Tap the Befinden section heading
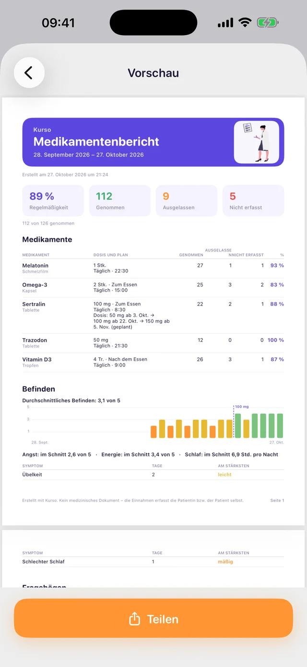The height and width of the screenshot is (667, 307). click(39, 389)
